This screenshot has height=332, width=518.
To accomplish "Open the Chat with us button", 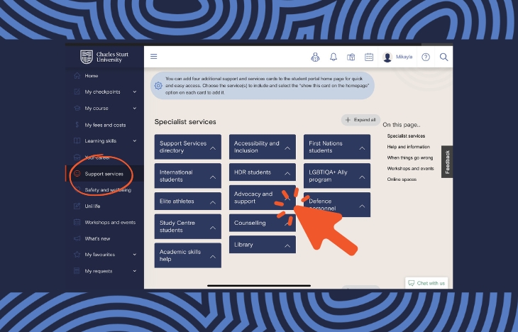I will 426,283.
